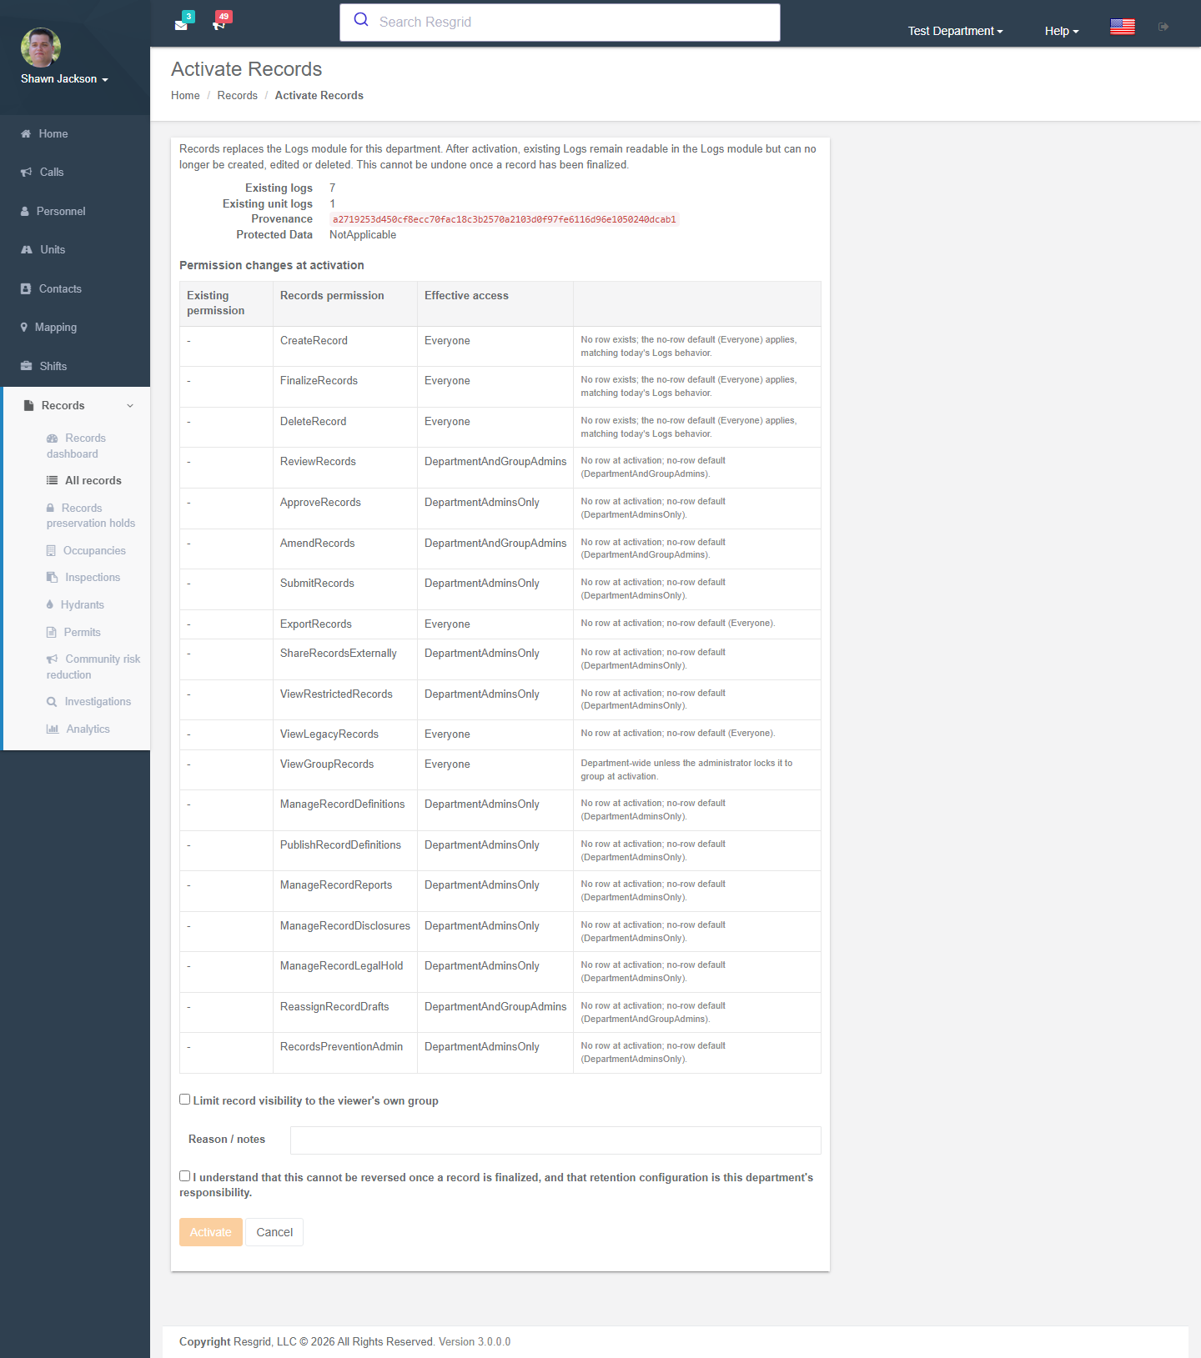The width and height of the screenshot is (1201, 1358).
Task: Click the preservation holds lock icon
Action: pos(50,508)
